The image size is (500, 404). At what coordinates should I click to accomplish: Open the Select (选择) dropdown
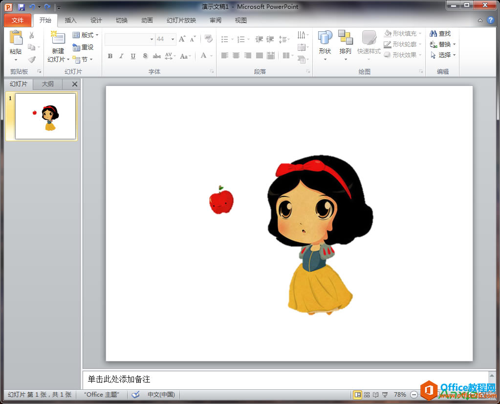(x=443, y=55)
